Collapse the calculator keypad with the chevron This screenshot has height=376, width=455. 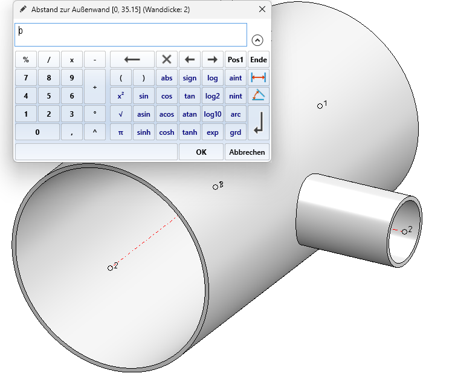pos(257,40)
